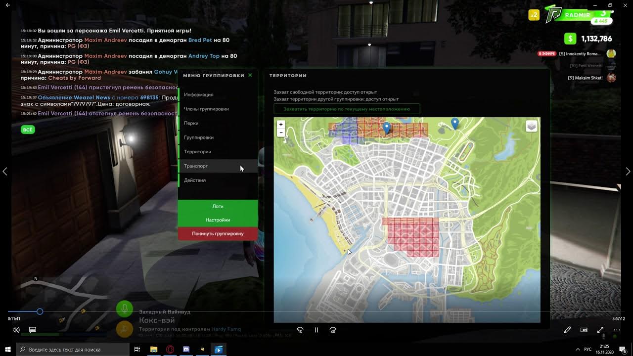
Task: Click the Кокс-вэй street name label
Action: click(157, 320)
